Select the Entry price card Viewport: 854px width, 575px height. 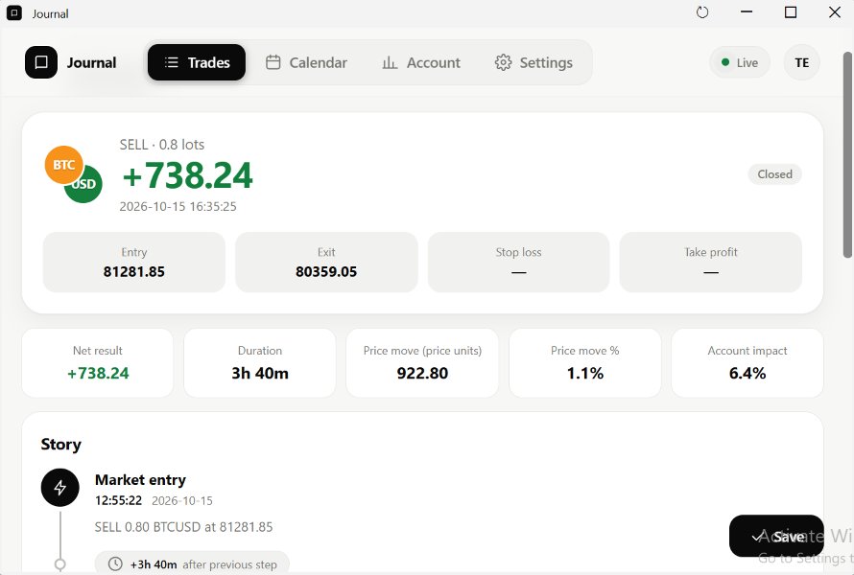click(134, 263)
